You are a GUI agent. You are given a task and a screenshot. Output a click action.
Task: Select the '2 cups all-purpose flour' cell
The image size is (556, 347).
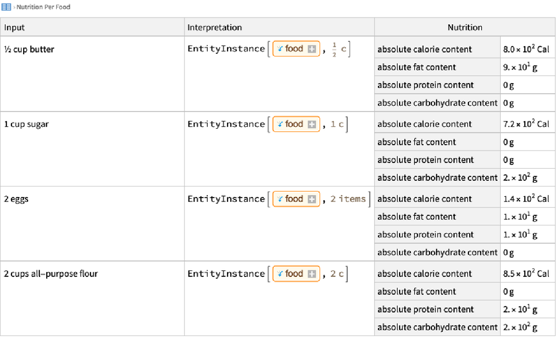[x=51, y=274]
